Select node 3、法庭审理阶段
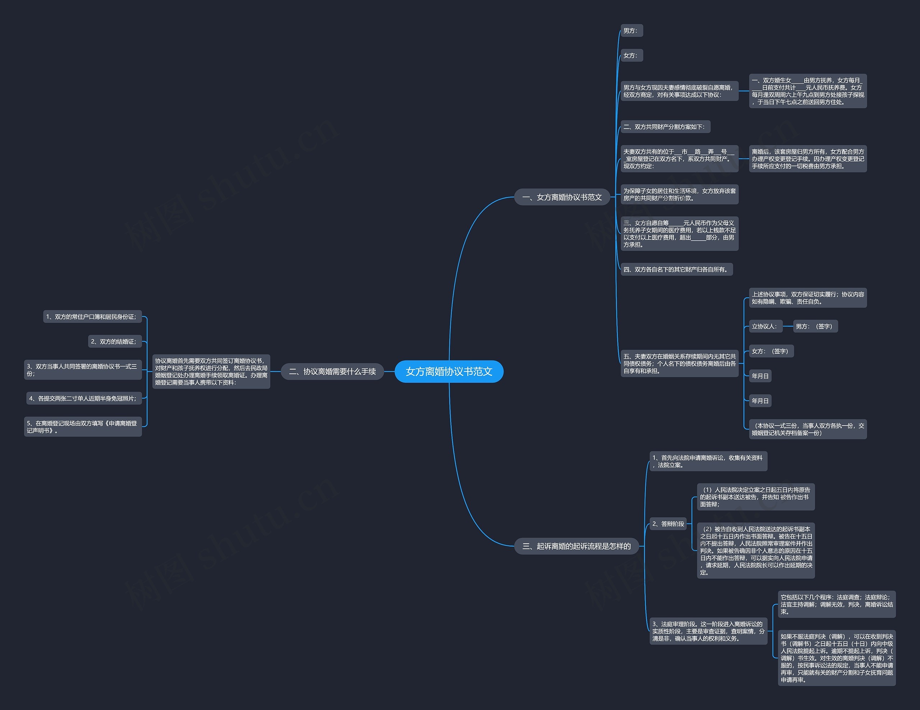 pos(708,631)
